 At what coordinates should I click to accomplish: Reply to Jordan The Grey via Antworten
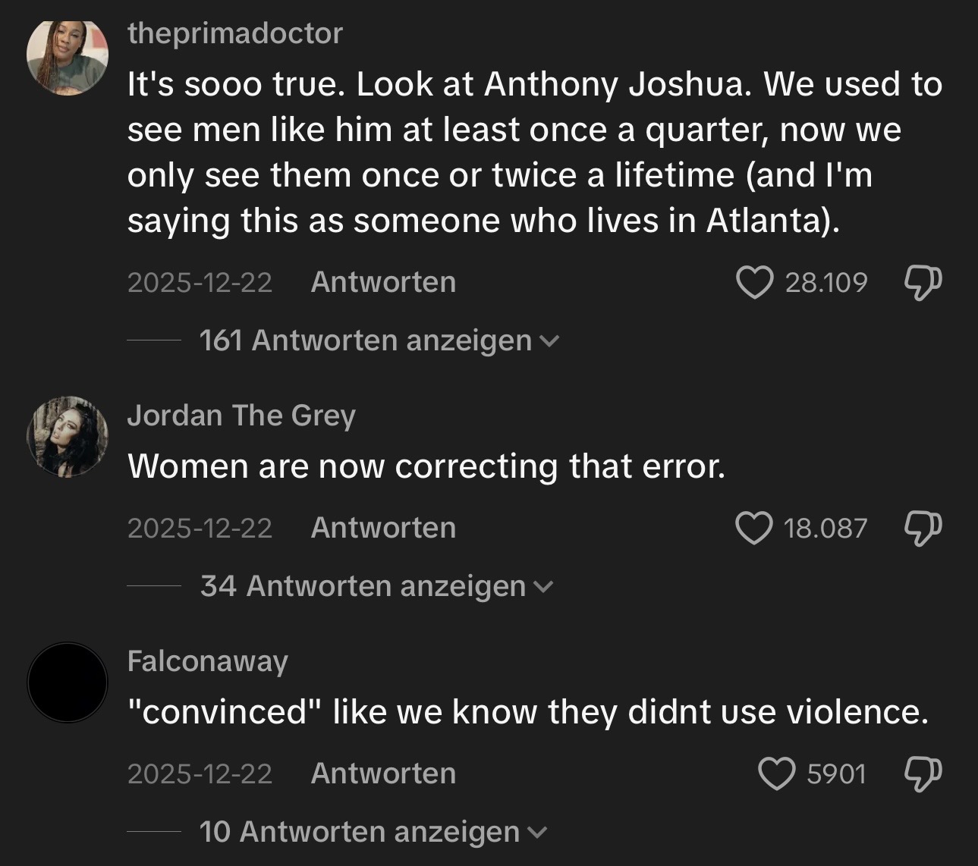coord(383,528)
